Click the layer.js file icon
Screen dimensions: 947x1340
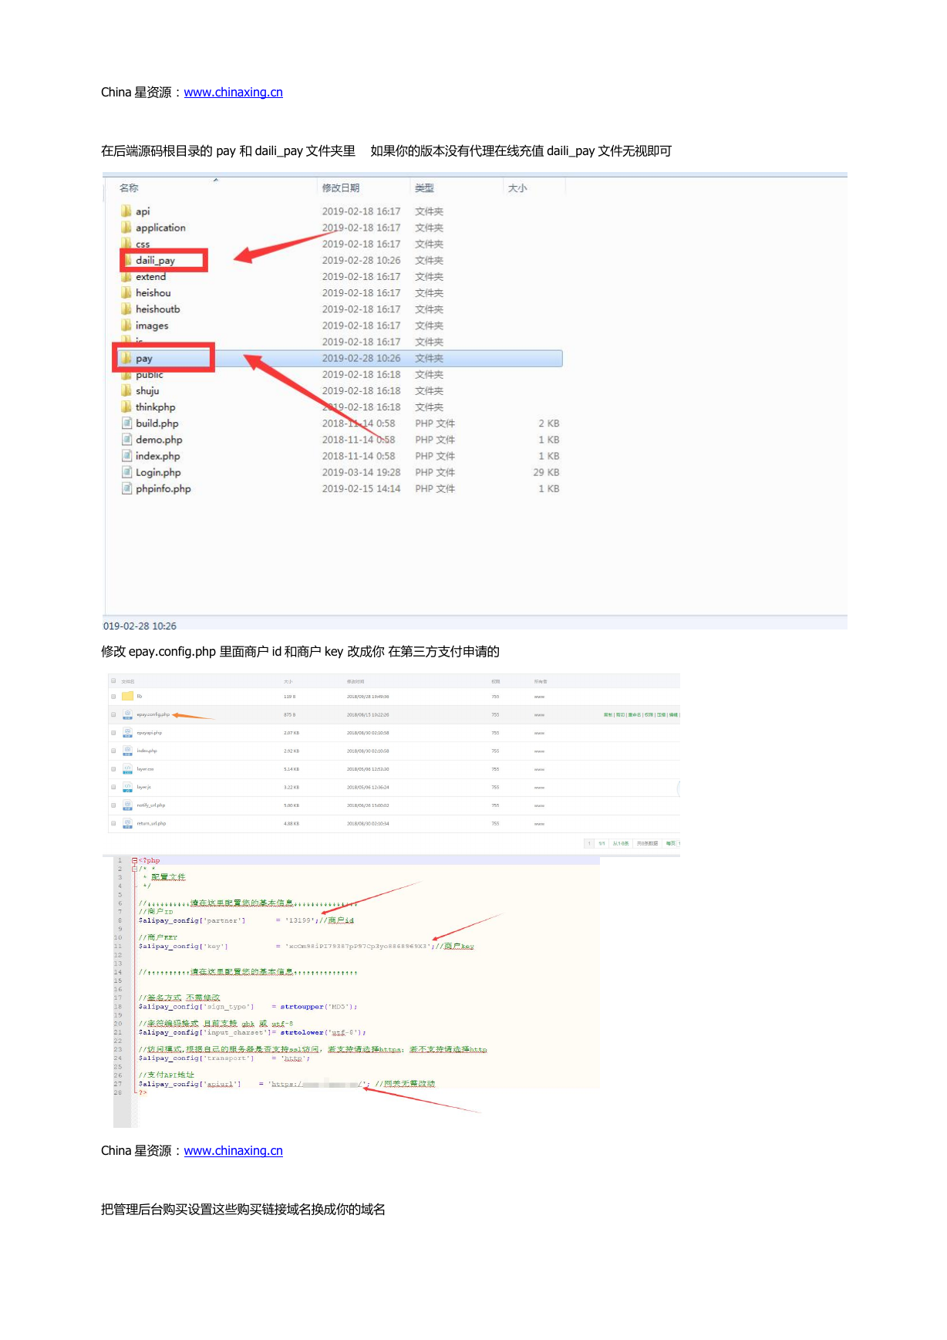click(127, 787)
